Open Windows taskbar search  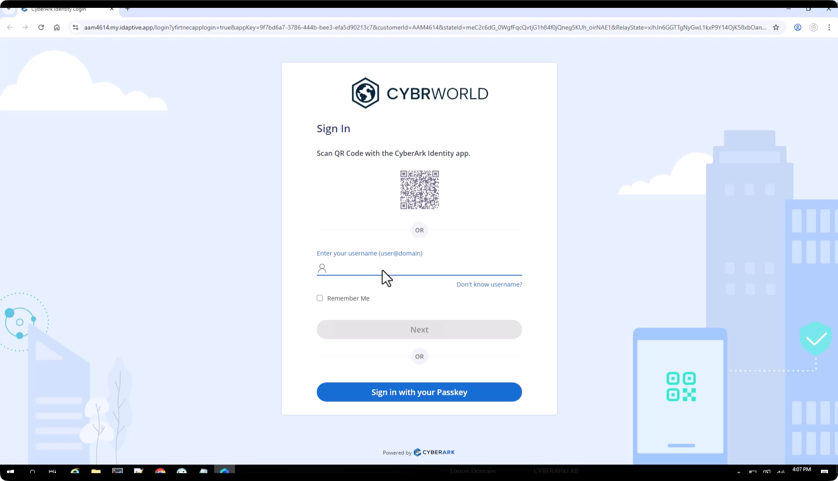point(32,471)
